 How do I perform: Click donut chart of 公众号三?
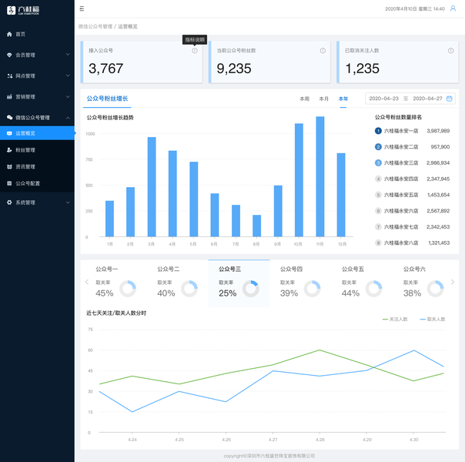coord(251,289)
